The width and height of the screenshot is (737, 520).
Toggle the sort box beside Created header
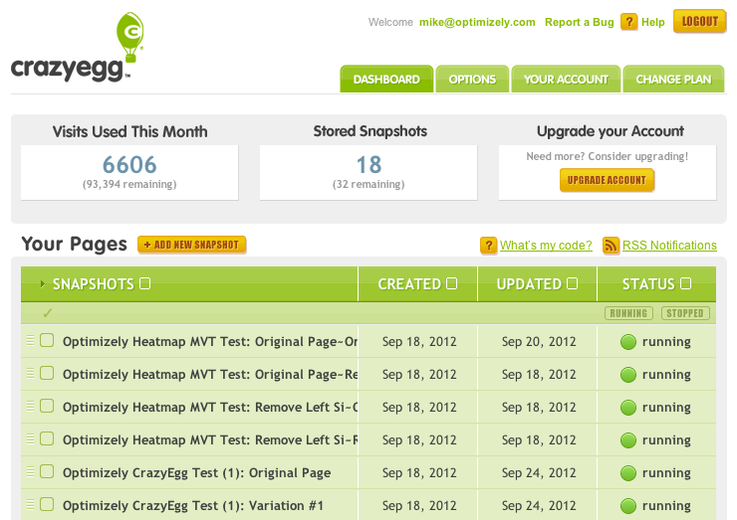click(x=452, y=283)
